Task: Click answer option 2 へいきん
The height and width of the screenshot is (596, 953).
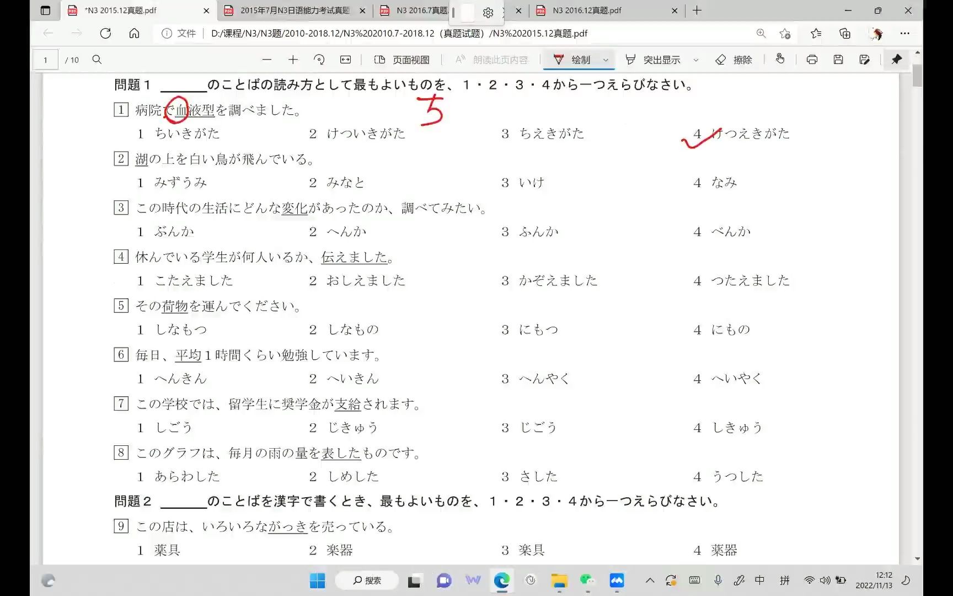Action: (x=344, y=379)
